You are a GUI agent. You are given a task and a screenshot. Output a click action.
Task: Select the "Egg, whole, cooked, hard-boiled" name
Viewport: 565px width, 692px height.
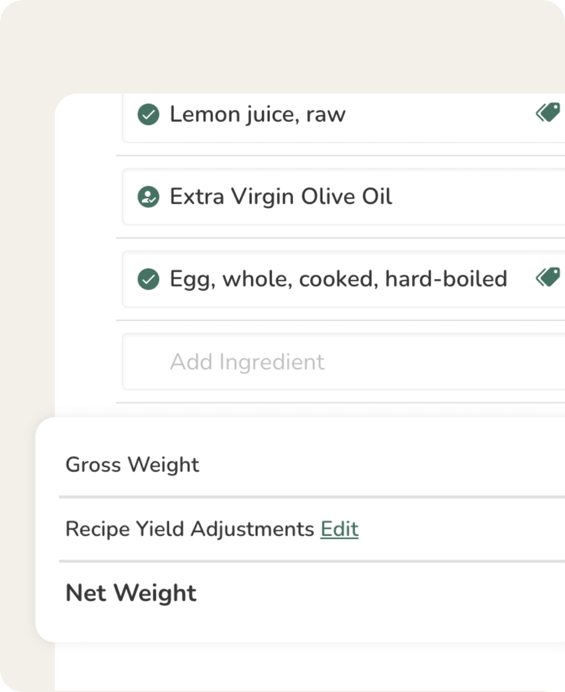[338, 279]
